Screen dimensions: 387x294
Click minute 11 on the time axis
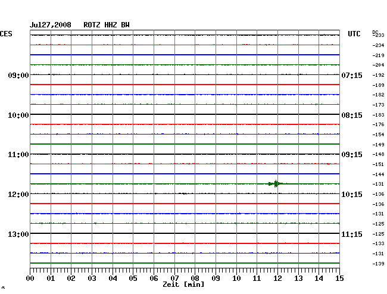coord(257,278)
